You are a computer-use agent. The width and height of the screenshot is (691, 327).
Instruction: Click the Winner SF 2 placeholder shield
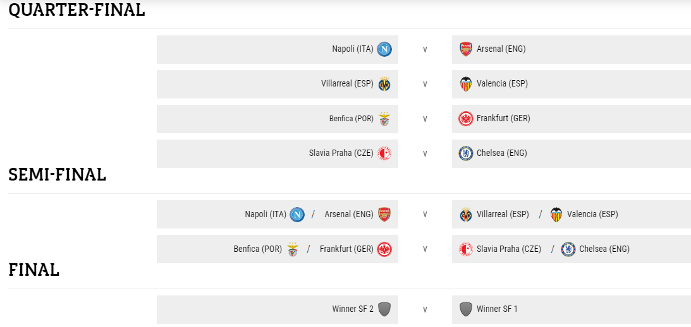[x=384, y=309]
